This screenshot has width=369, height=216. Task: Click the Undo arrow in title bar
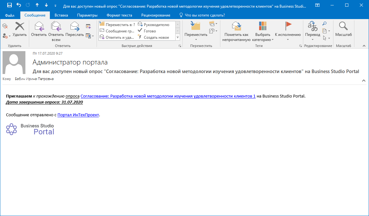(19, 5)
